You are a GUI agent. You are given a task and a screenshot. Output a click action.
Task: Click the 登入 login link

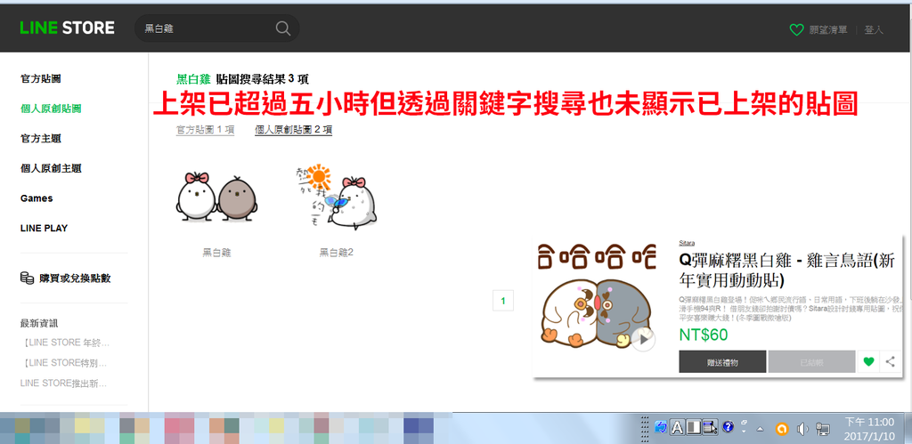873,29
